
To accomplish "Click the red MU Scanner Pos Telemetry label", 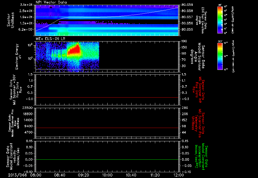I will (198, 123).
